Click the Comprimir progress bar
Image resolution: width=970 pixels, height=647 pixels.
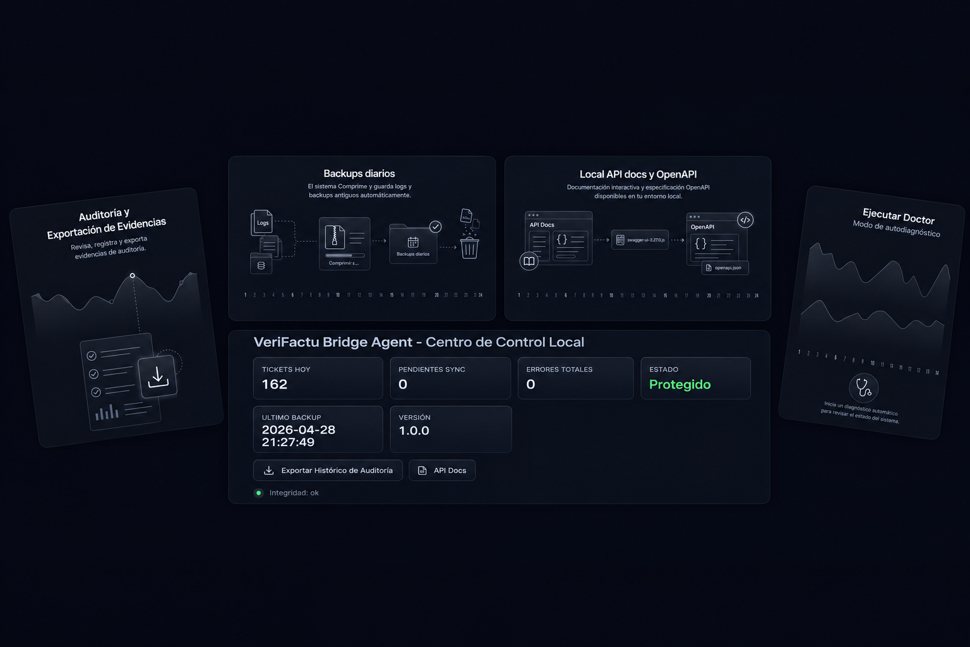[345, 255]
